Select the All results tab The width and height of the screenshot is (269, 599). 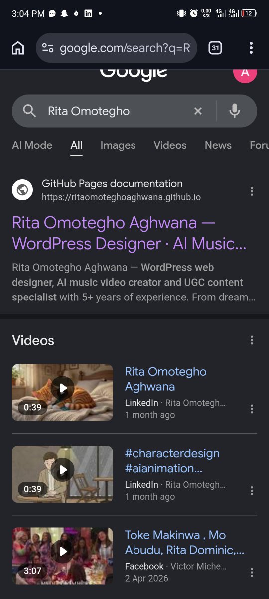[x=76, y=145]
